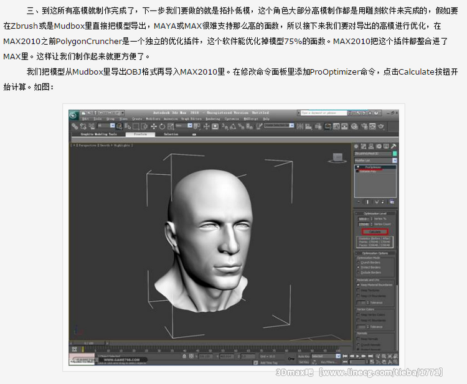
Task: Click Configure Modifier Sets icon
Action: point(392,202)
